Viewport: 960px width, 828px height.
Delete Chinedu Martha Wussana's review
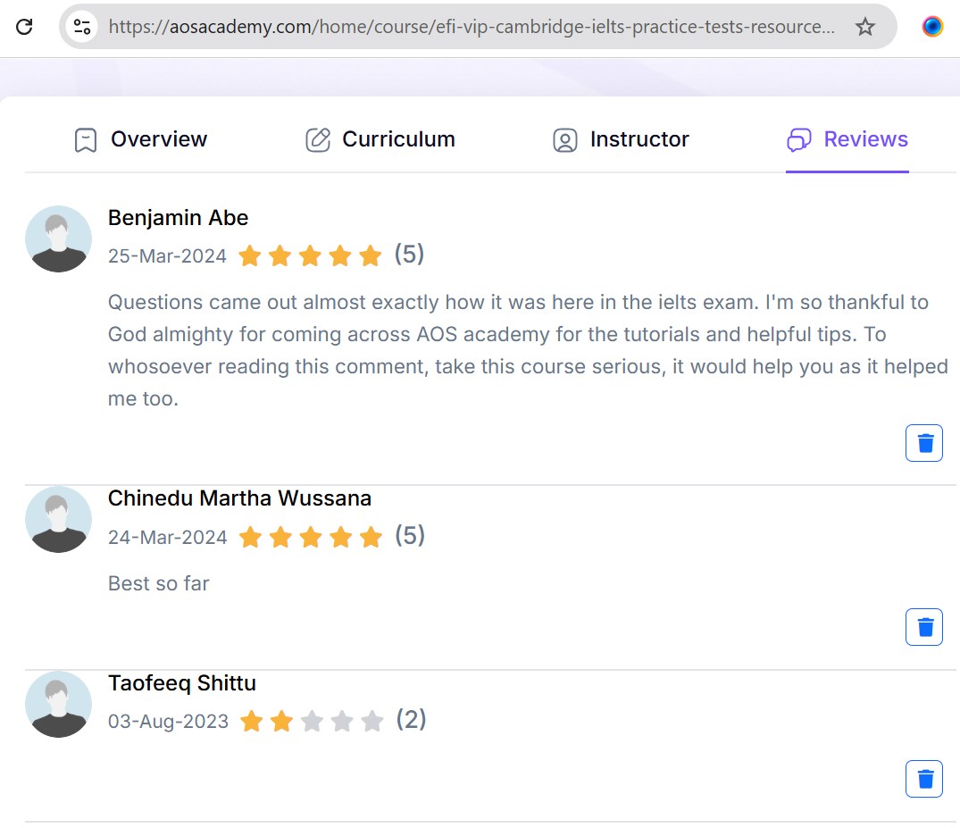924,627
